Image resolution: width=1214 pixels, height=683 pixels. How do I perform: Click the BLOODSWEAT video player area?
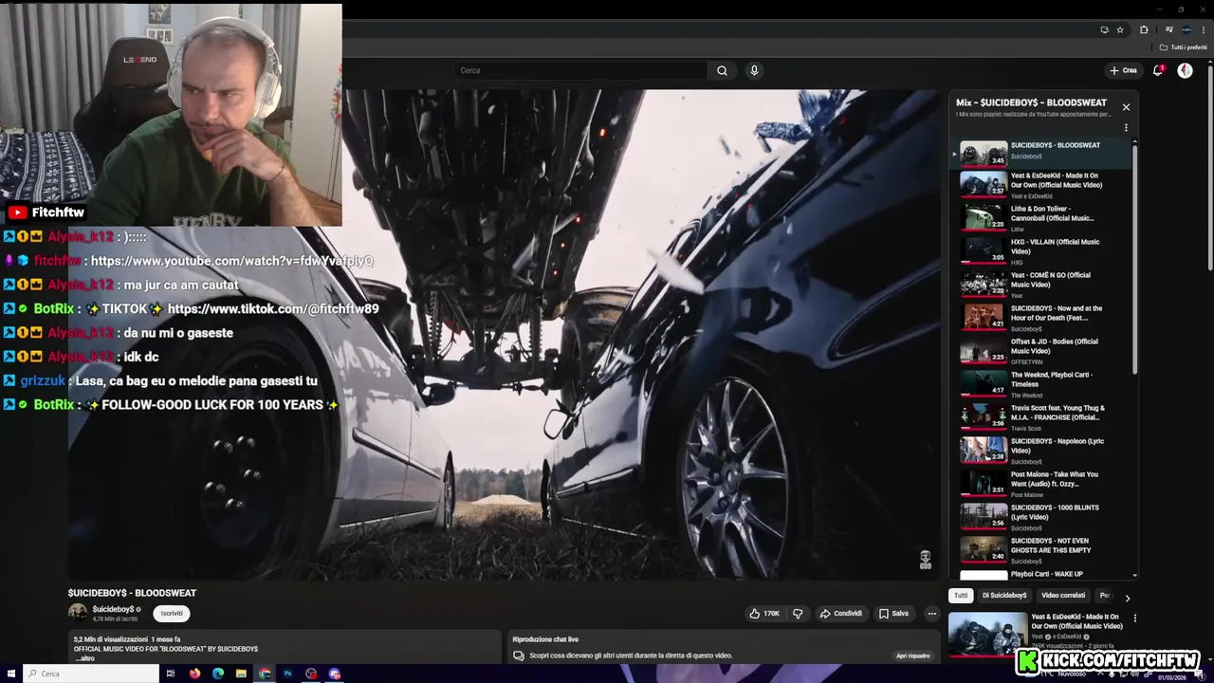tap(504, 334)
